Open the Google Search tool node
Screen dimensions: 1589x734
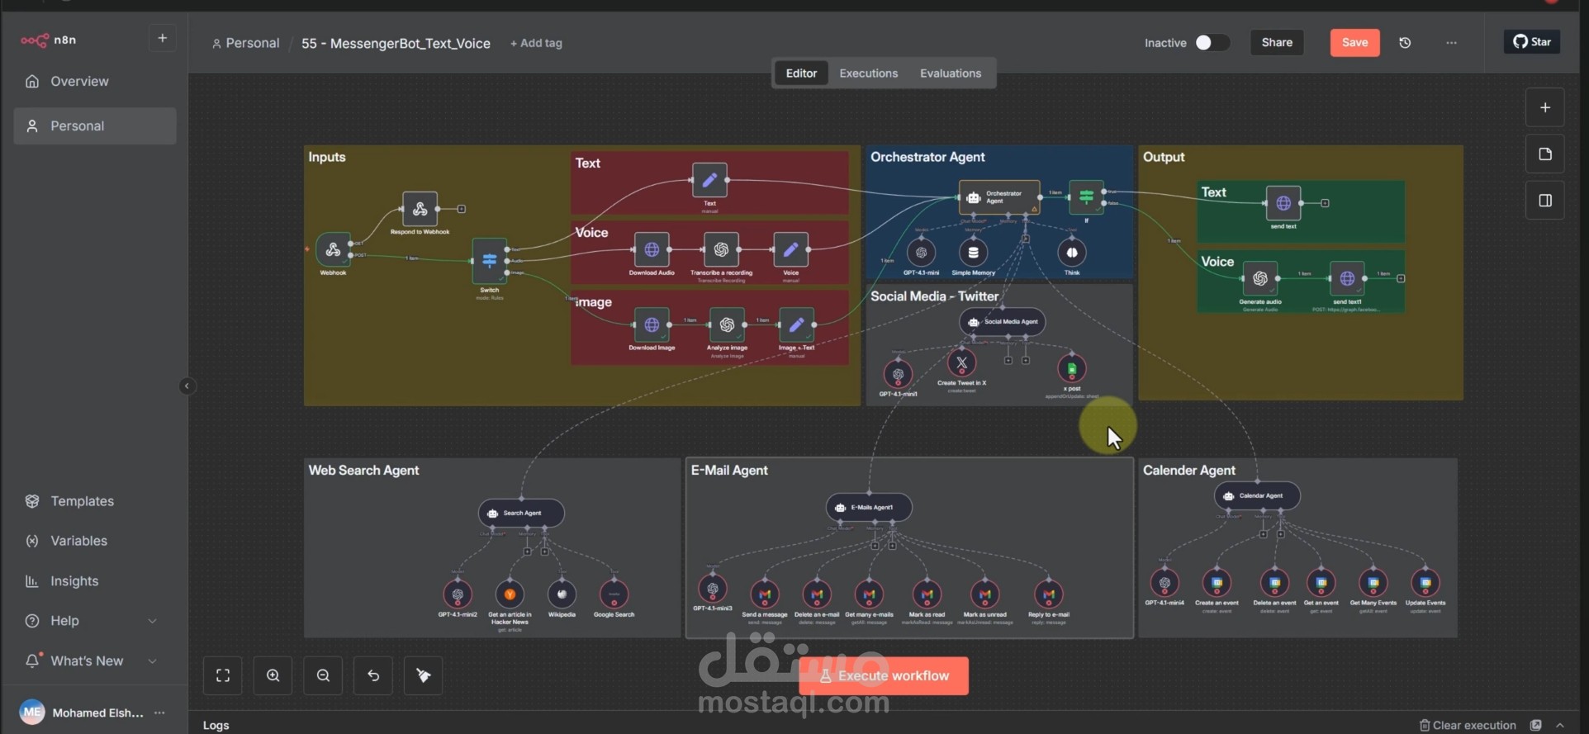click(x=614, y=594)
